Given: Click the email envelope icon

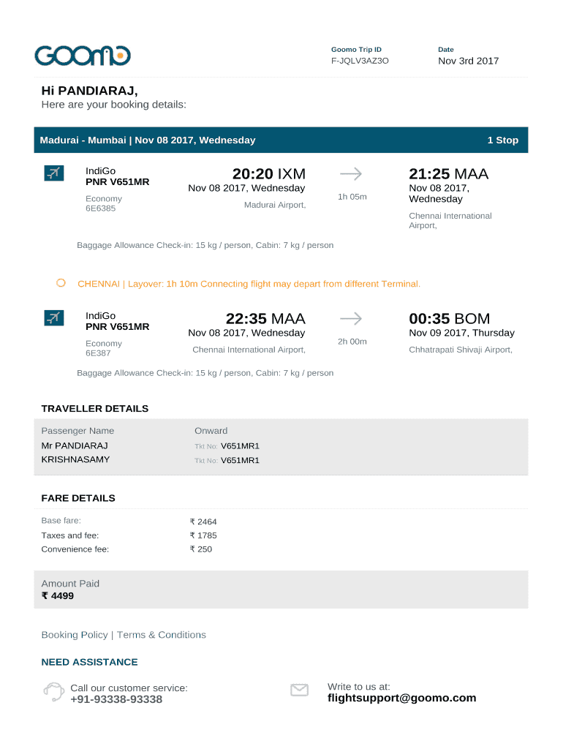Looking at the screenshot, I should click(x=300, y=690).
